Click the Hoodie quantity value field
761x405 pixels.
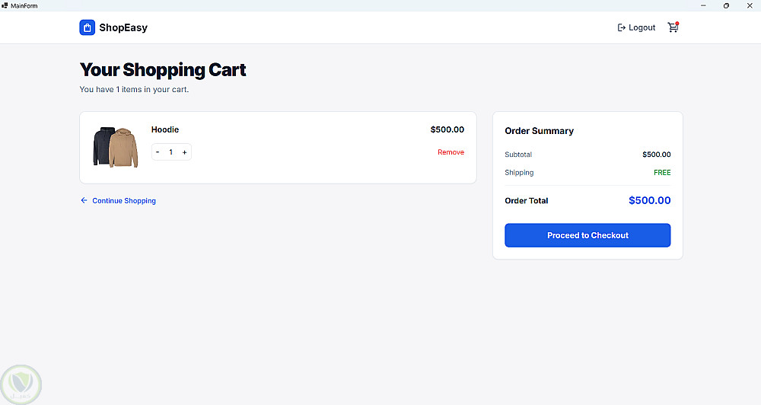coord(171,152)
